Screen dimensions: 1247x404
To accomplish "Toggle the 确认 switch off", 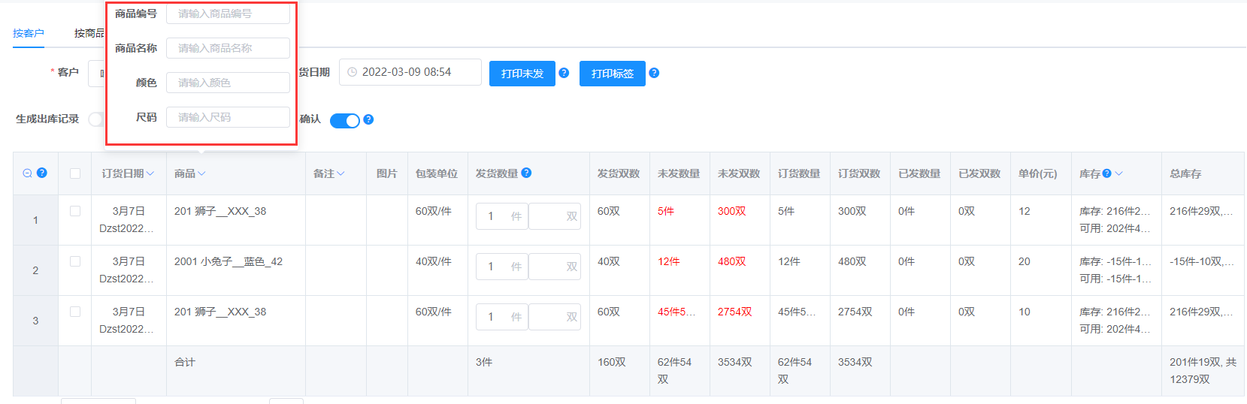I will [345, 120].
